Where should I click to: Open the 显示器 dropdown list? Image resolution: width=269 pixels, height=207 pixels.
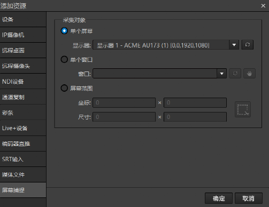point(234,45)
